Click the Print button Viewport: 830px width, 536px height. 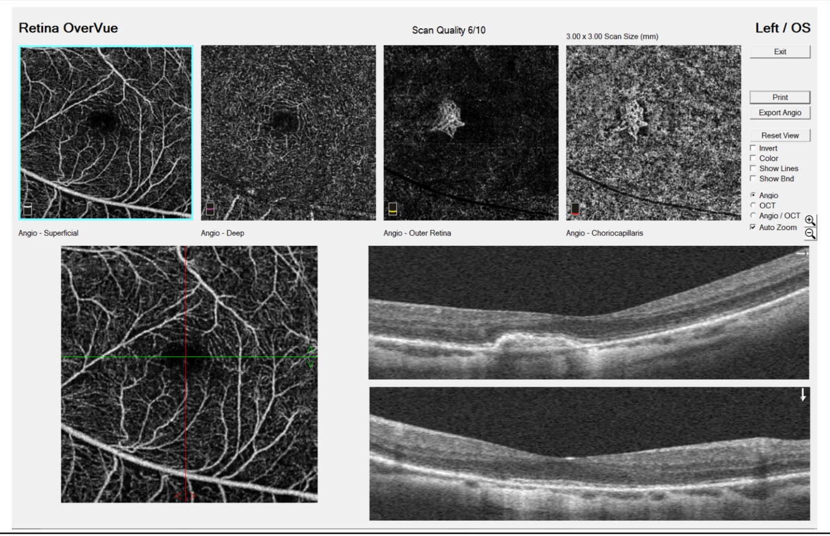click(780, 97)
